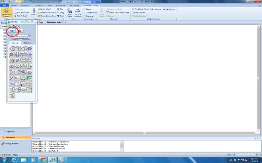The image size is (262, 163).
Task: Launch the Recycle Advisor
Action: pyautogui.click(x=78, y=13)
